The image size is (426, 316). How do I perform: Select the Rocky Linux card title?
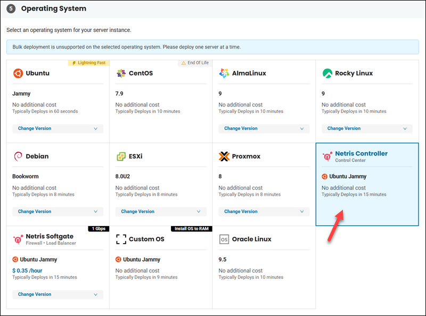[x=354, y=73]
